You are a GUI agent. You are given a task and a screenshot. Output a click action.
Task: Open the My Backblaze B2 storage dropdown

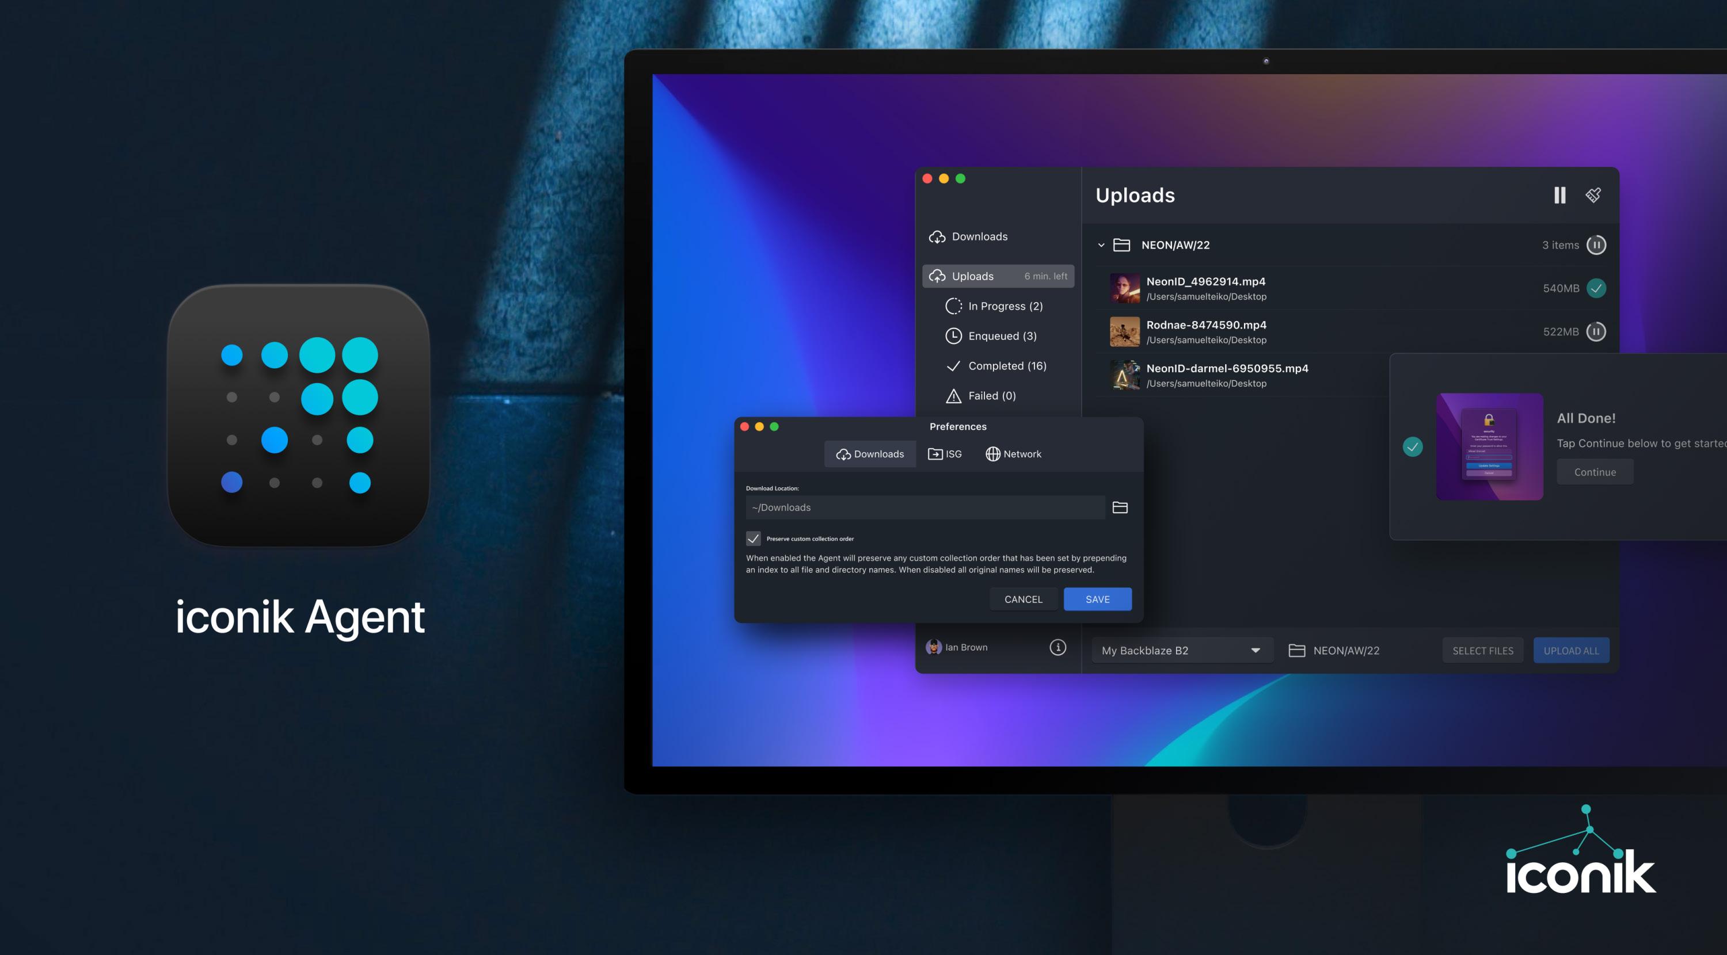(1181, 650)
